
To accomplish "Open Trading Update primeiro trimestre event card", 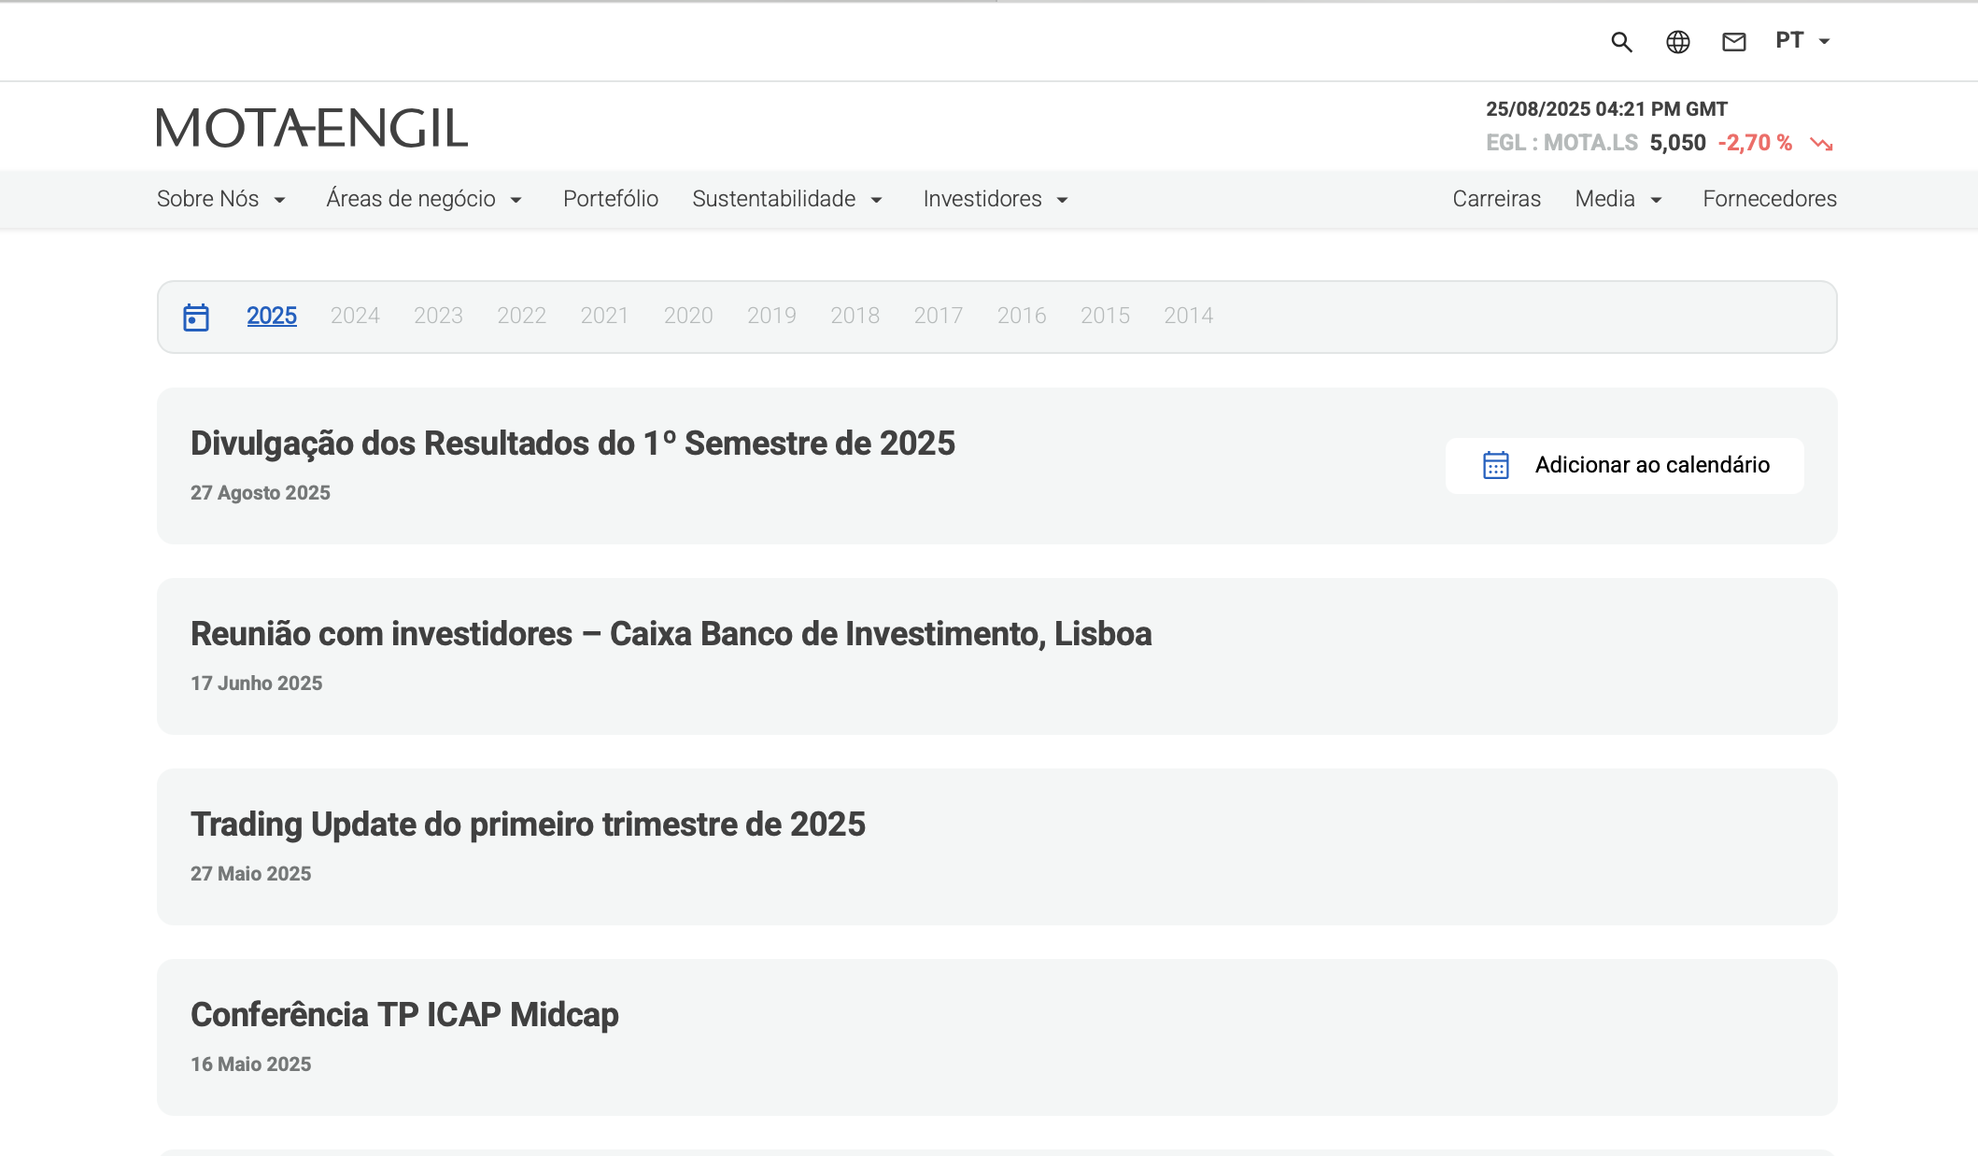I will point(528,825).
